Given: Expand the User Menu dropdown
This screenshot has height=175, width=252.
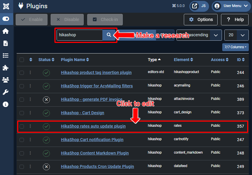Looking at the screenshot, I should click(231, 6).
